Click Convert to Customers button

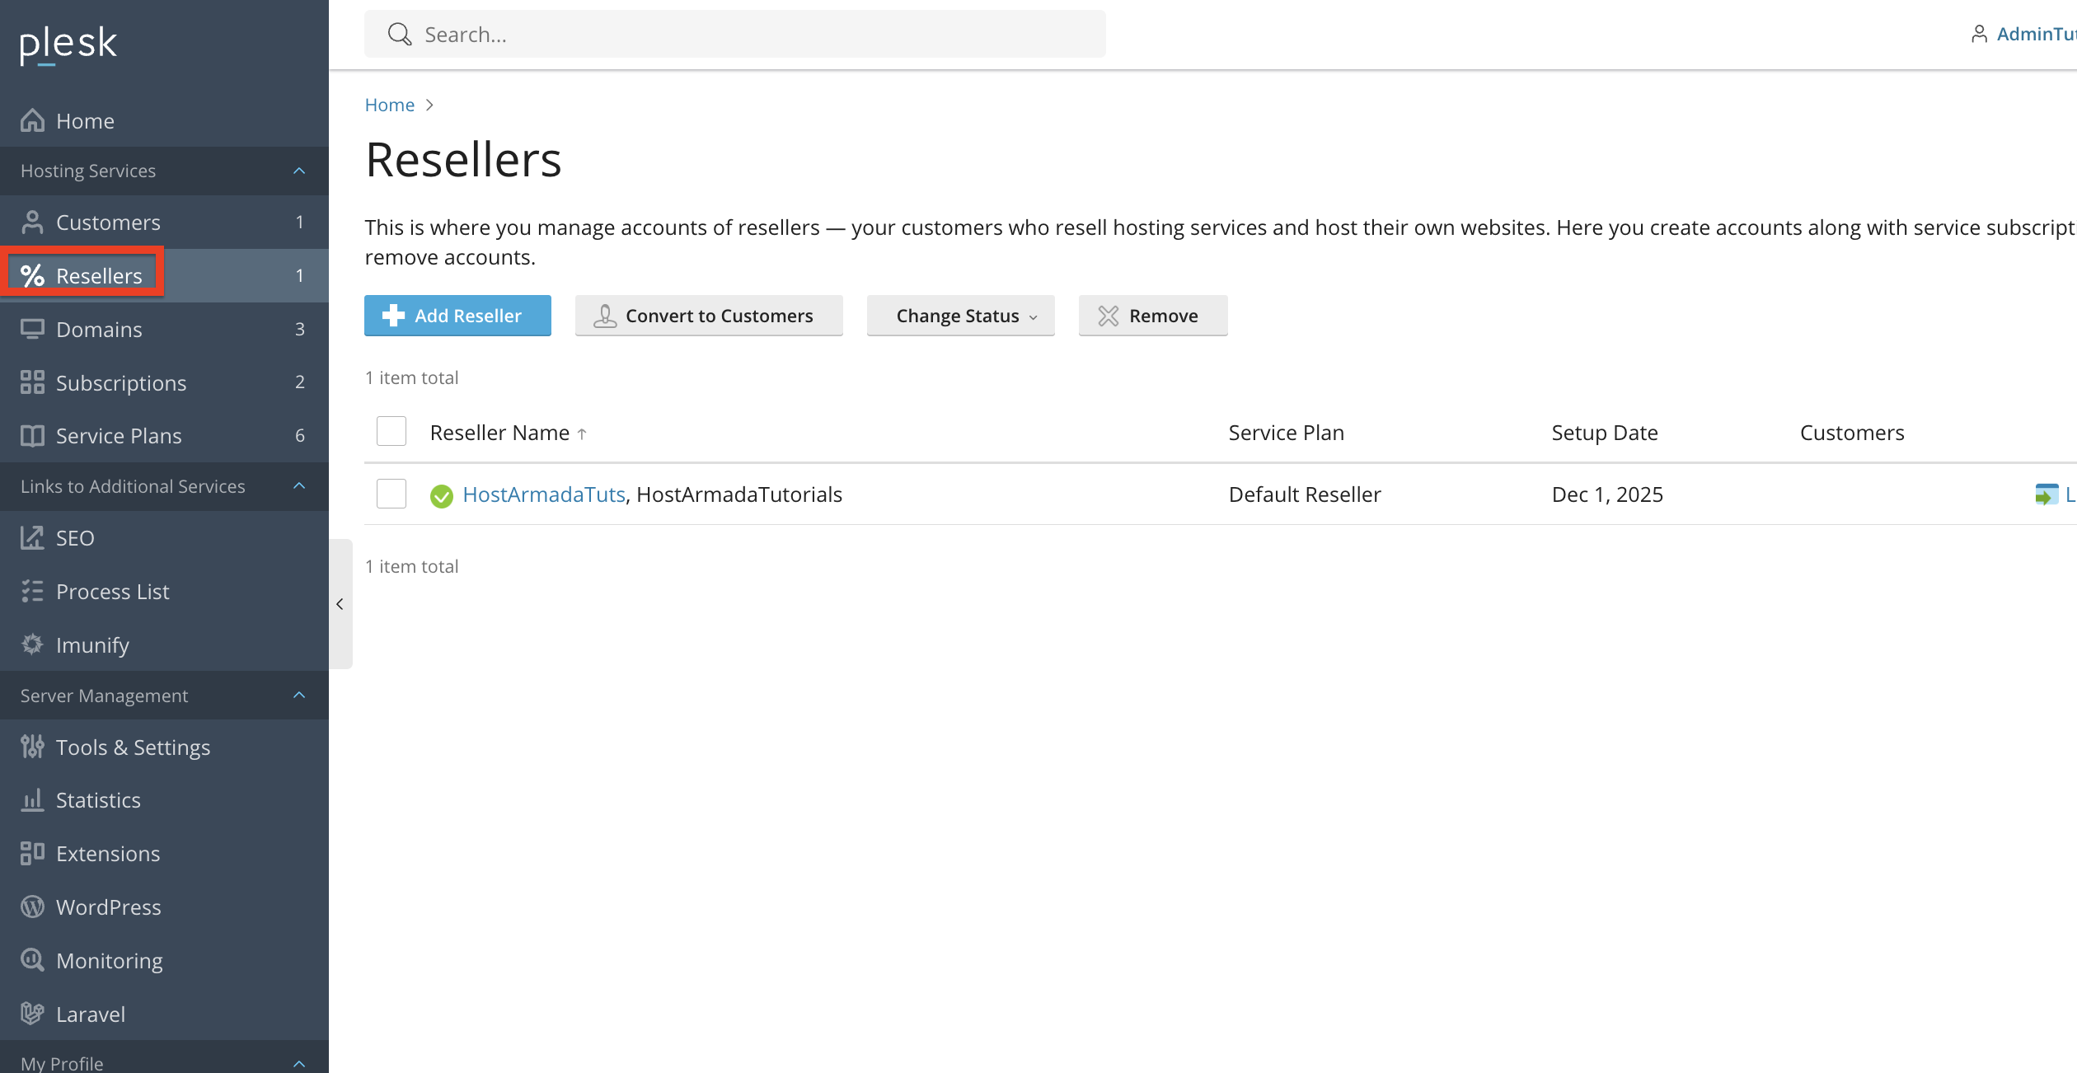click(709, 316)
